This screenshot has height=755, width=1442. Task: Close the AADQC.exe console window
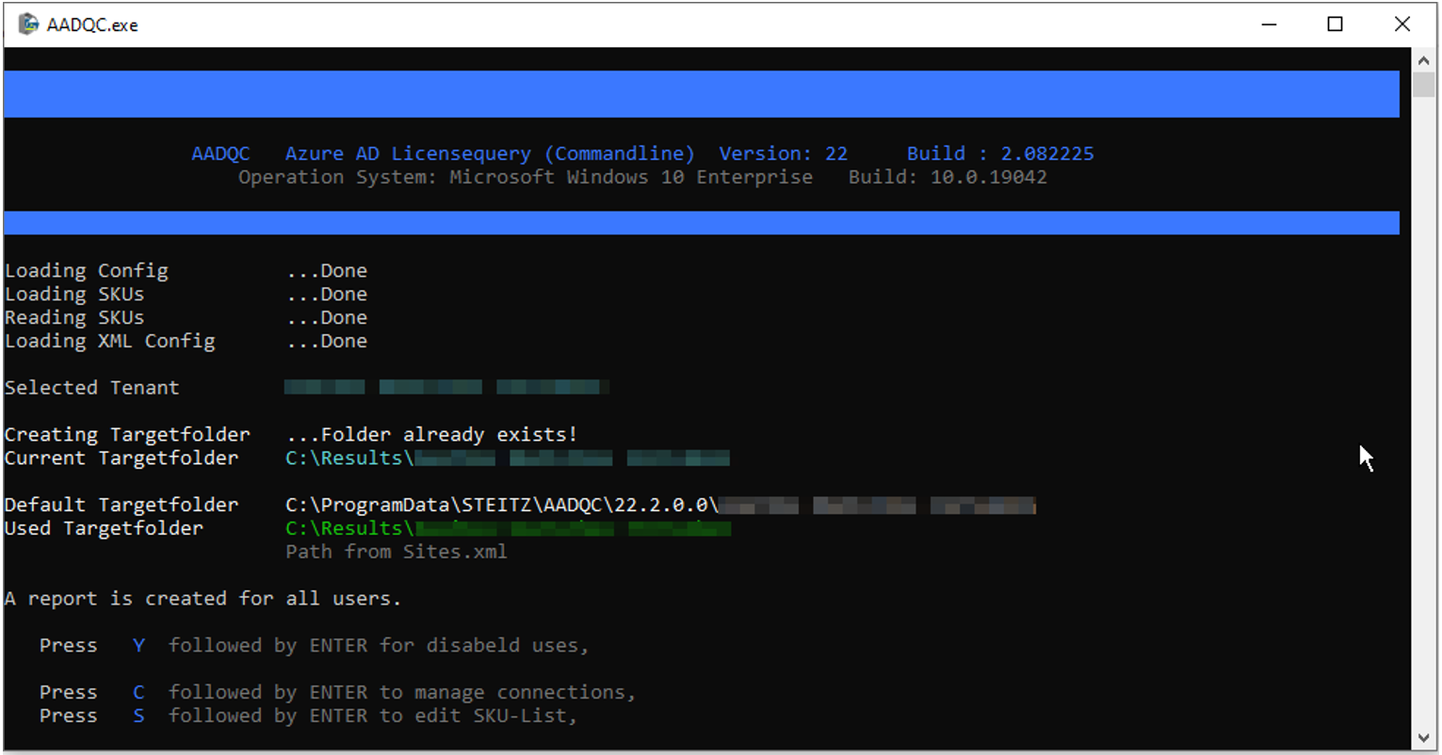point(1401,24)
